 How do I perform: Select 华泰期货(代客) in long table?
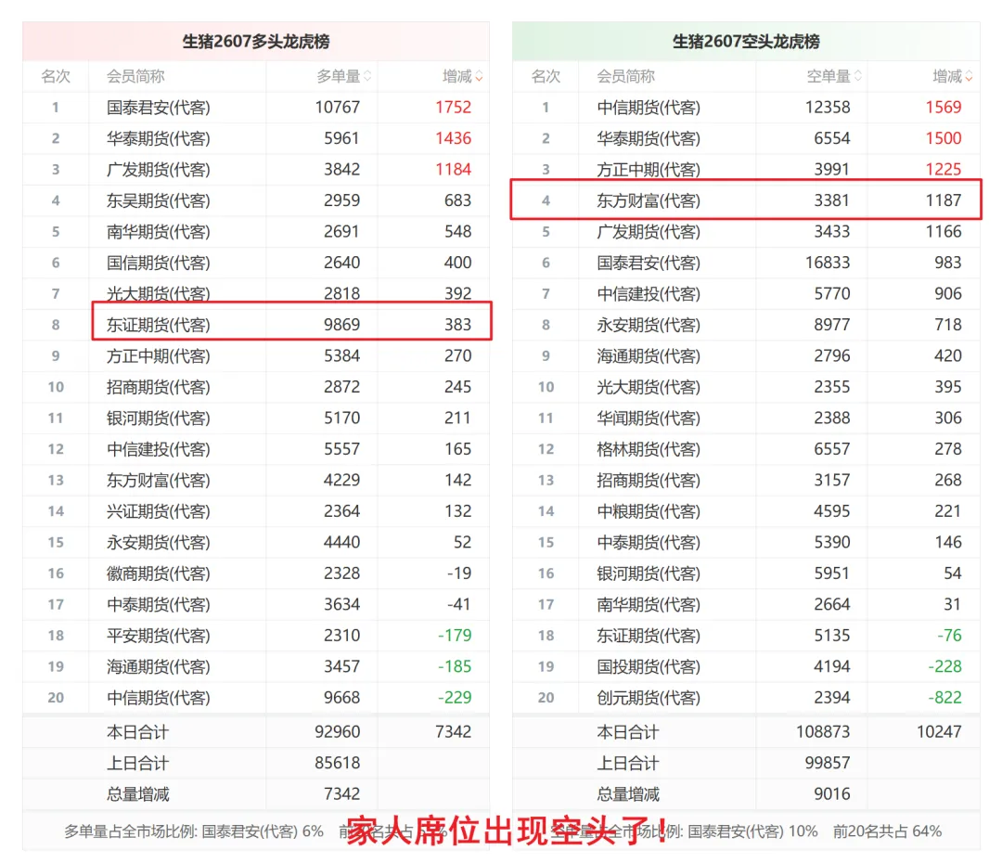tap(159, 138)
